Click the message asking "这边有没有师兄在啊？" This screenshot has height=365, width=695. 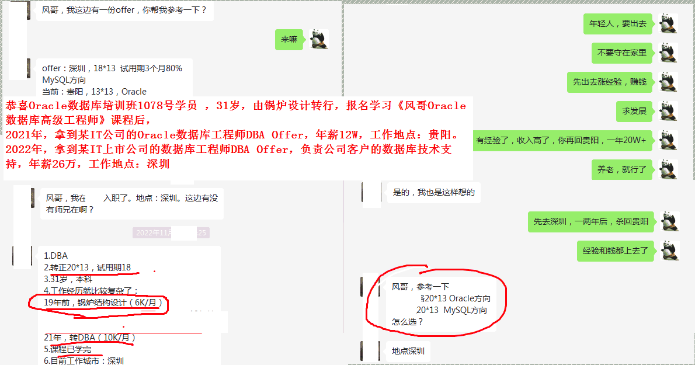131,204
